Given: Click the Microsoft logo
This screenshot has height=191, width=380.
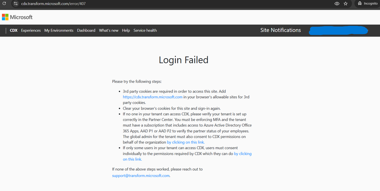Looking at the screenshot, I should [x=17, y=17].
